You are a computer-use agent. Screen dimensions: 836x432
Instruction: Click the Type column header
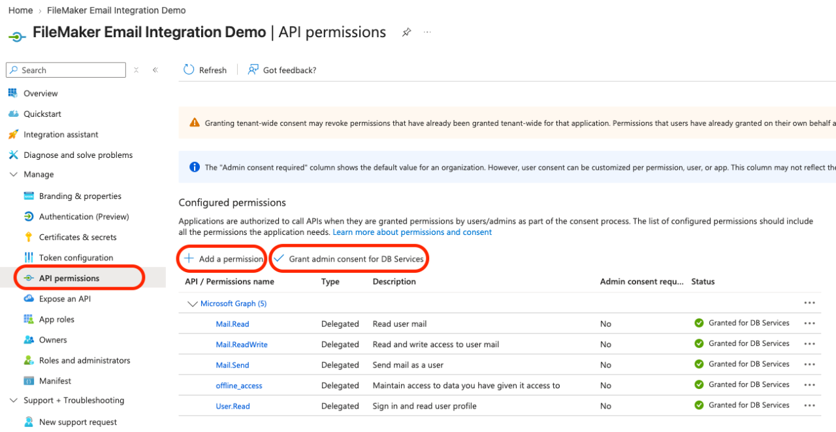(x=330, y=282)
